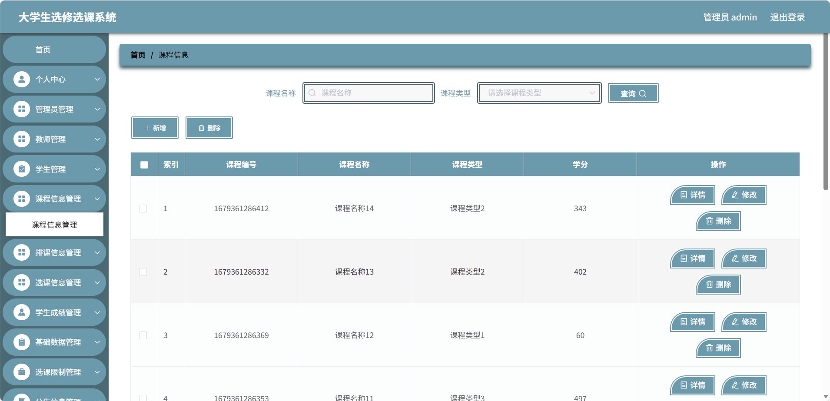Click the 大学生选修选课系统 title
This screenshot has width=830, height=401.
[x=67, y=17]
